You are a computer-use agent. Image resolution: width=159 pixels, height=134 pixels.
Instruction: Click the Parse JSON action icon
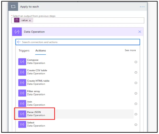tap(22, 114)
